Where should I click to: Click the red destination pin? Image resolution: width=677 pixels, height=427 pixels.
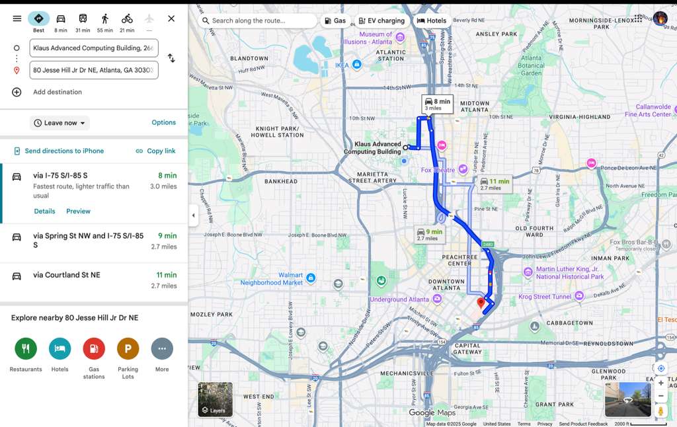(x=481, y=303)
